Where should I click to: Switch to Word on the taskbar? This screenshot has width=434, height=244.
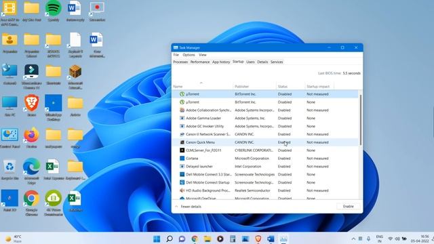click(271, 239)
